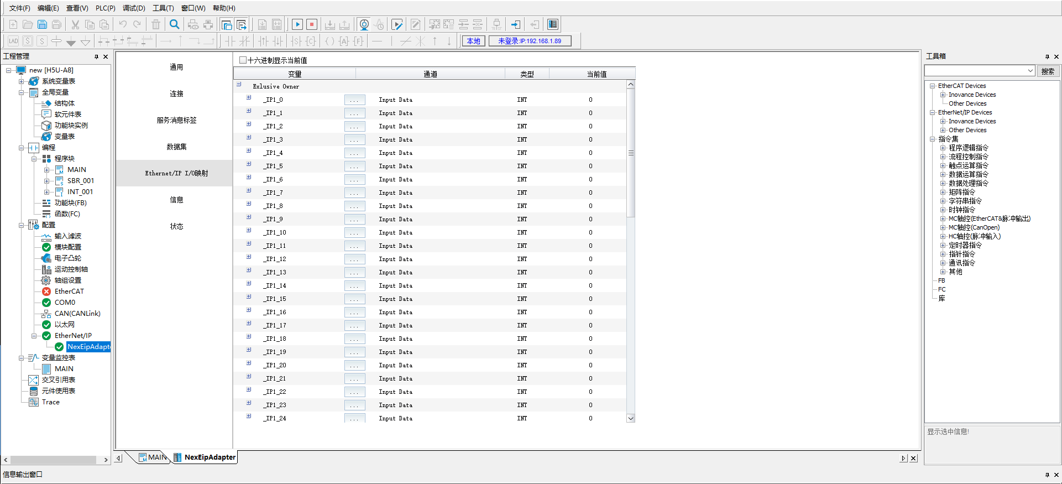
Task: Stop the PLC with the red Stop icon
Action: click(312, 24)
